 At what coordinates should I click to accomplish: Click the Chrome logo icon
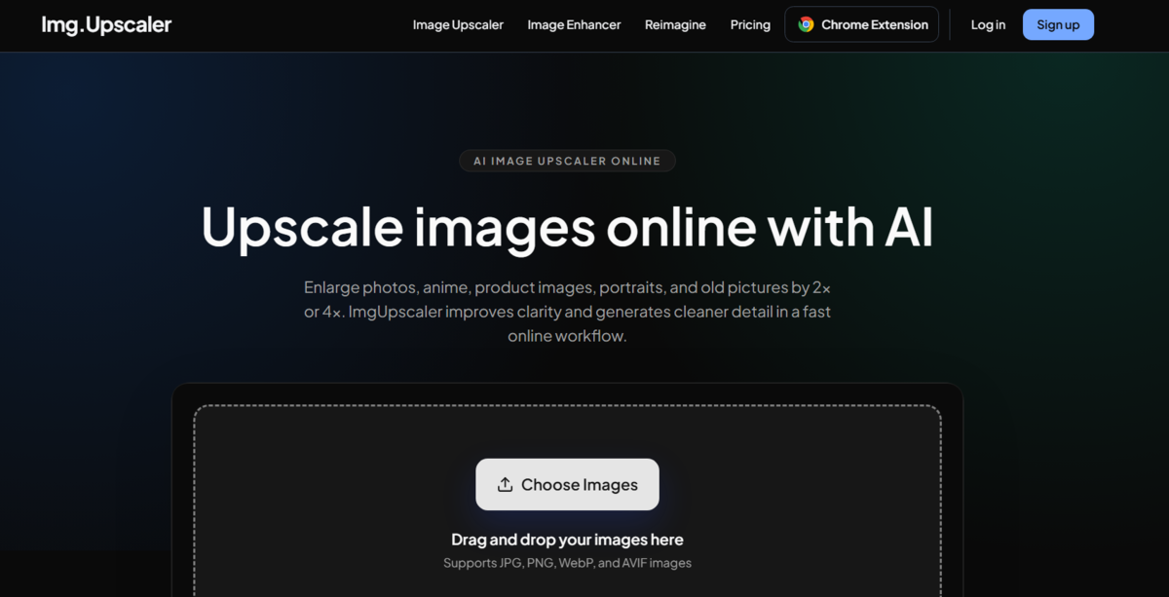806,25
